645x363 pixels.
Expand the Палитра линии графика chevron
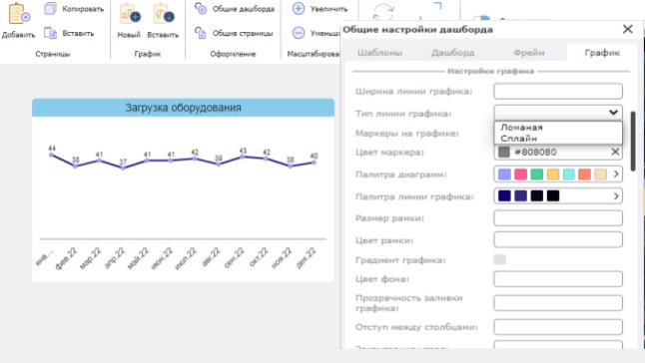616,196
